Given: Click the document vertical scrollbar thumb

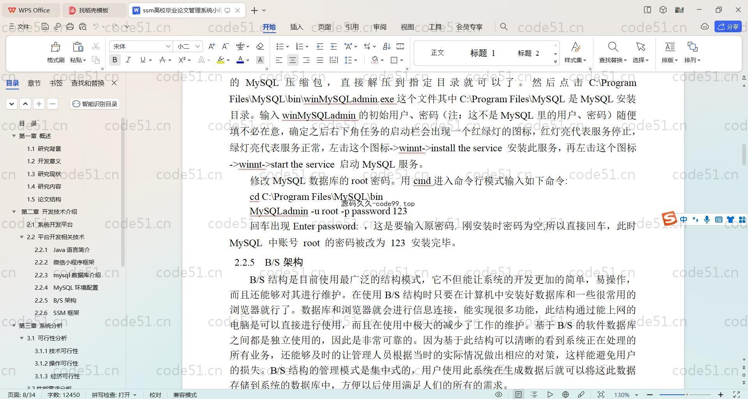Looking at the screenshot, I should (744, 154).
